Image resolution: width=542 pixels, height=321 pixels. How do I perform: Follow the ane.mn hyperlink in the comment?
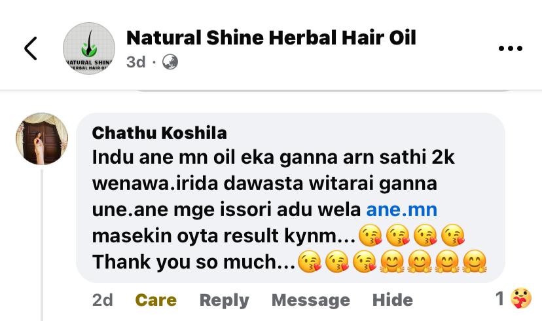point(402,210)
